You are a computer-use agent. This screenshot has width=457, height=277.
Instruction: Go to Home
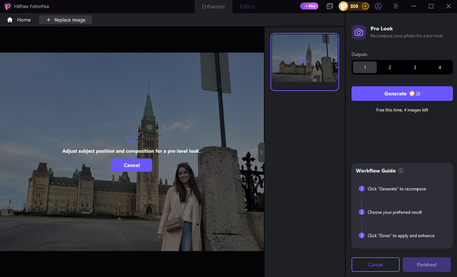coord(19,20)
